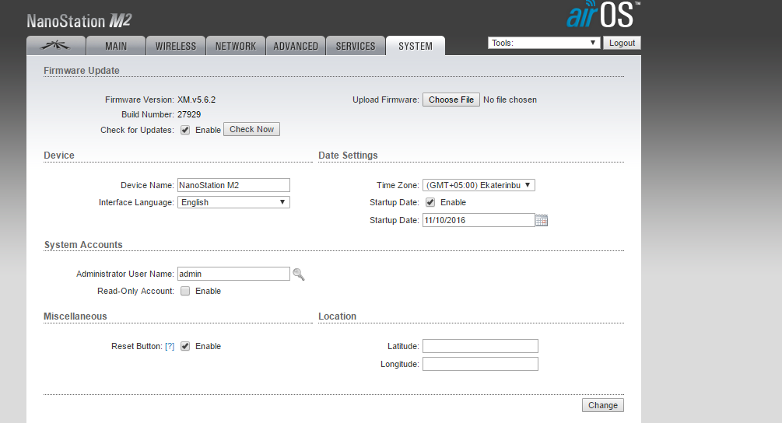The image size is (782, 423).
Task: Click Choose File for firmware upload
Action: [x=451, y=100]
